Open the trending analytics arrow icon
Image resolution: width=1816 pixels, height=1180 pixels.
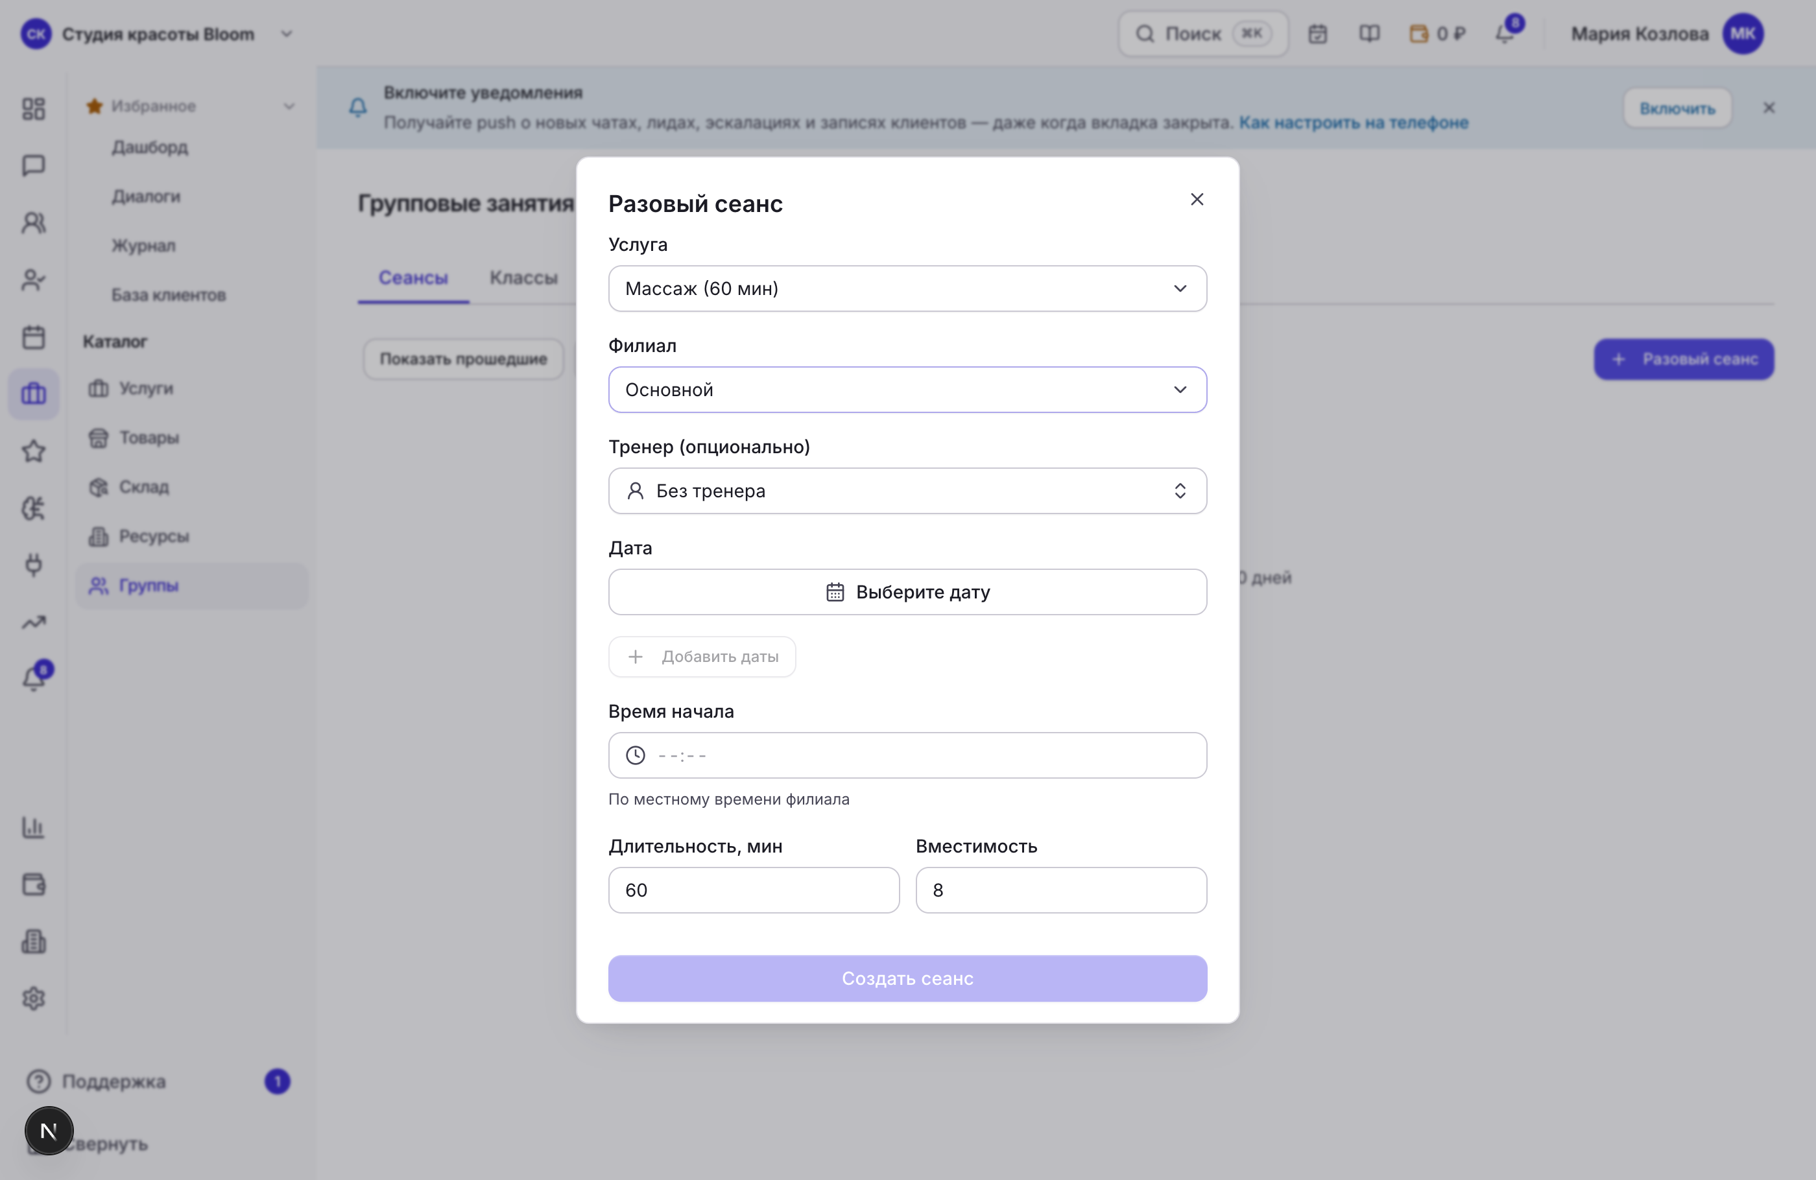34,622
